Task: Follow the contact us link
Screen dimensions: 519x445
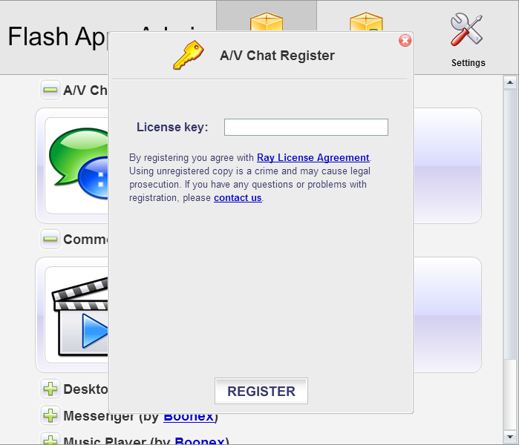Action: point(238,198)
